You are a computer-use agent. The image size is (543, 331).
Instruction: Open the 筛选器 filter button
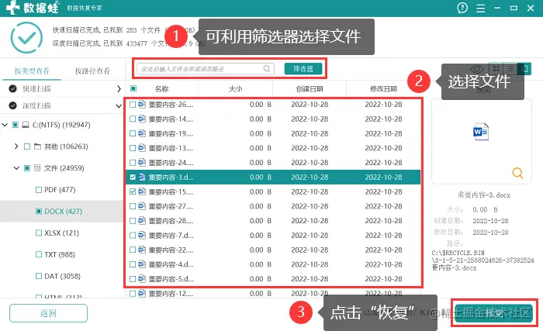click(x=303, y=69)
